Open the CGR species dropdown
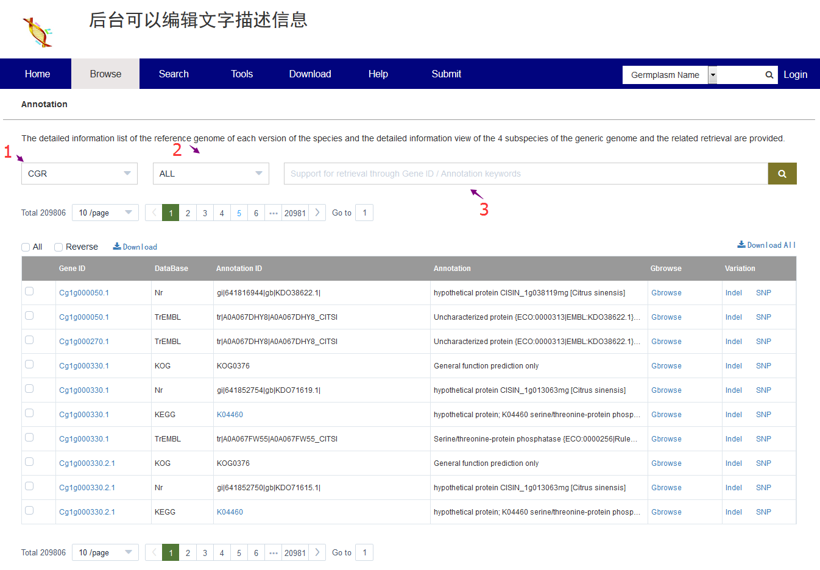This screenshot has height=570, width=820. 79,174
